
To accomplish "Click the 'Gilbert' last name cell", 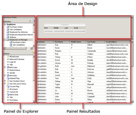I will pyautogui.click(x=96, y=45).
